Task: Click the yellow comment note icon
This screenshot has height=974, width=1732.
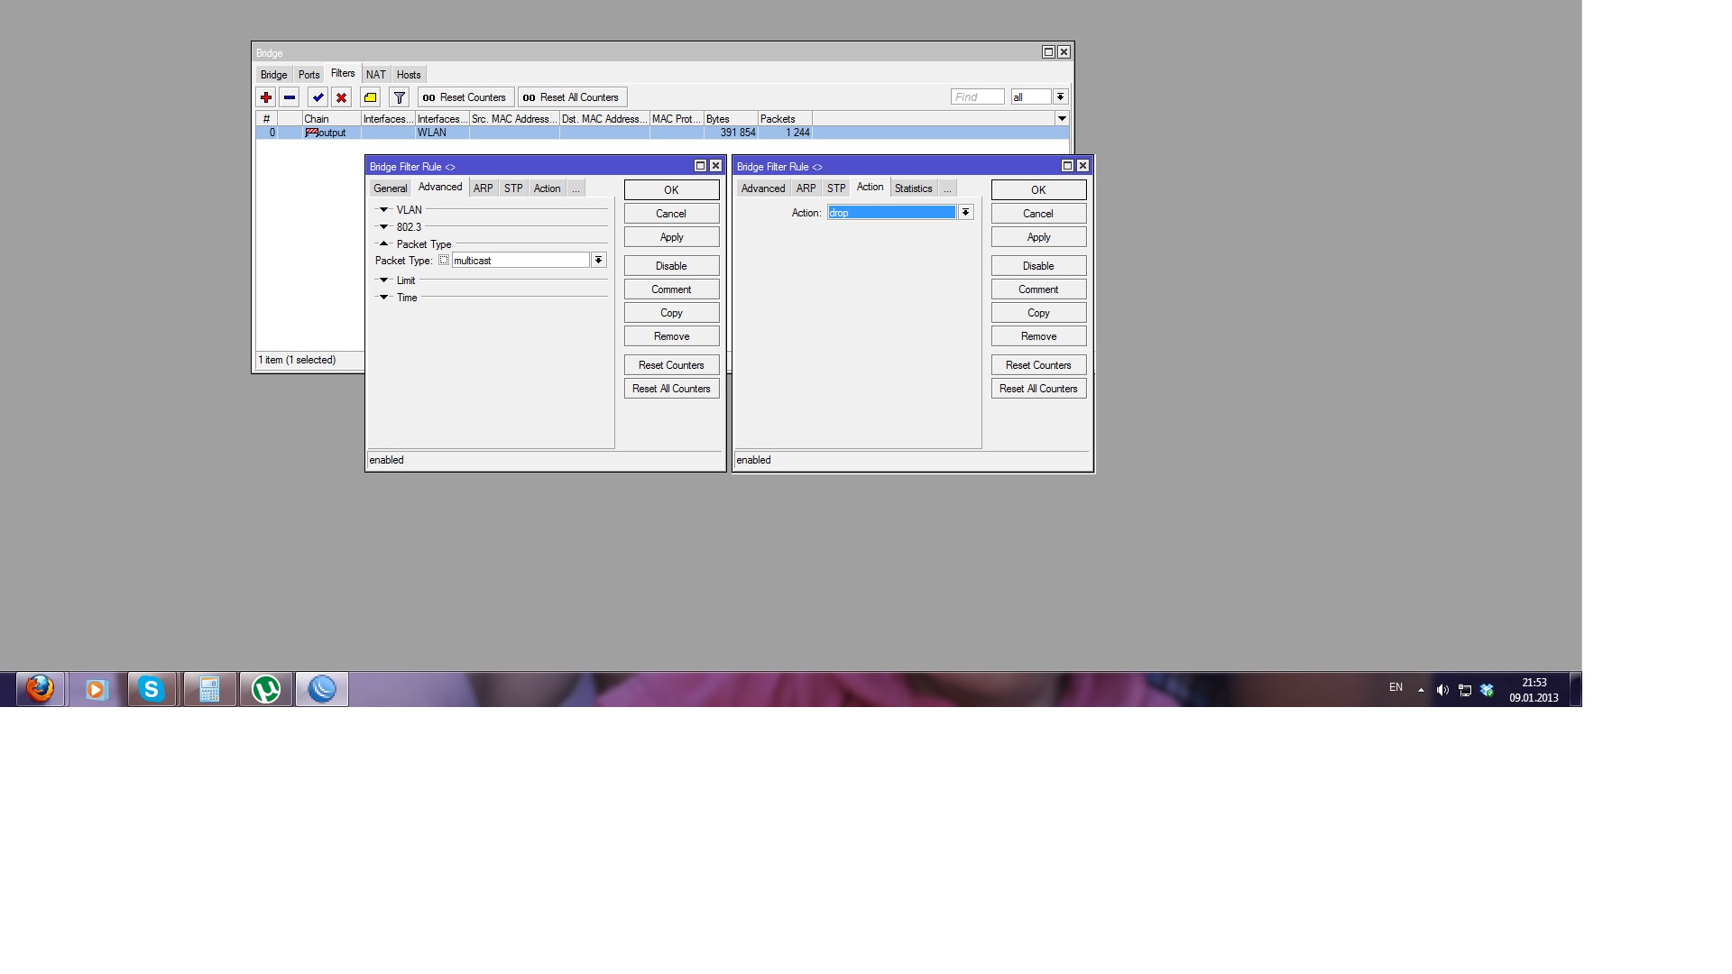Action: pyautogui.click(x=370, y=97)
